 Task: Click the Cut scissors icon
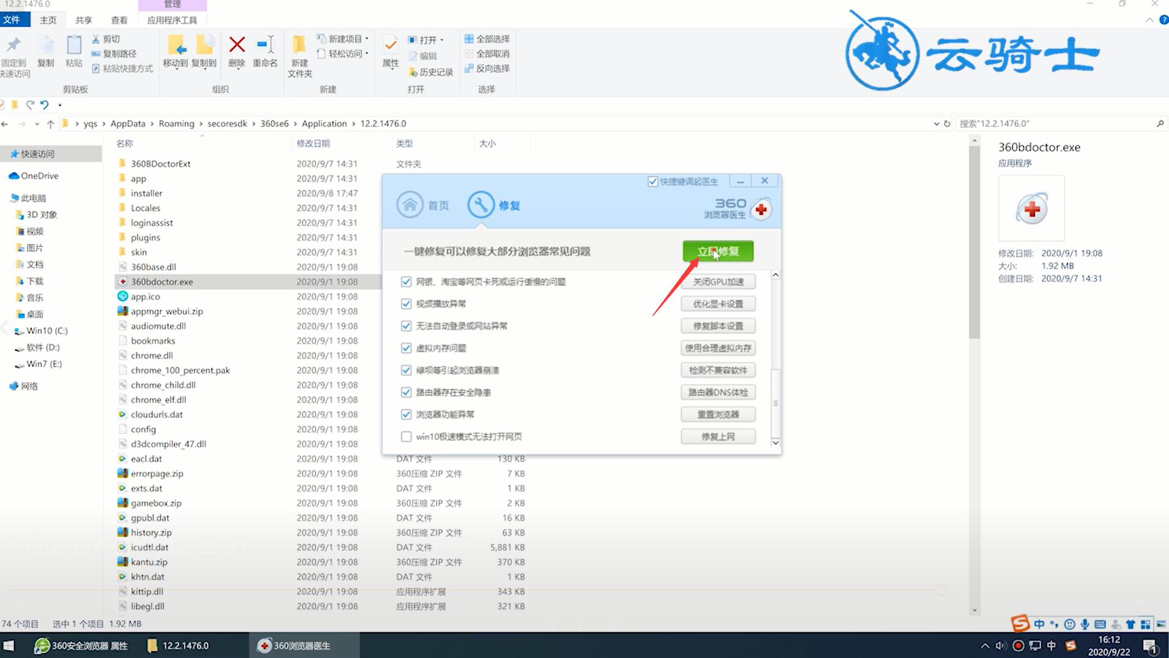(95, 39)
